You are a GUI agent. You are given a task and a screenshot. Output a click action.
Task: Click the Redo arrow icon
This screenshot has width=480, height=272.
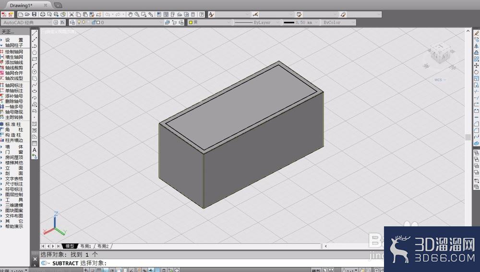click(x=118, y=14)
